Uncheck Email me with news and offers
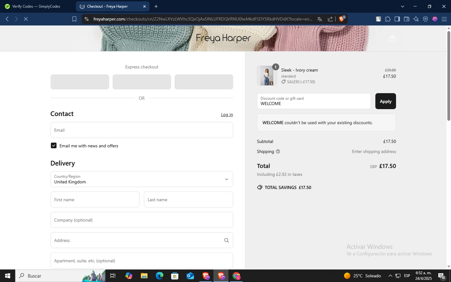Viewport: 451px width, 282px height. [54, 146]
